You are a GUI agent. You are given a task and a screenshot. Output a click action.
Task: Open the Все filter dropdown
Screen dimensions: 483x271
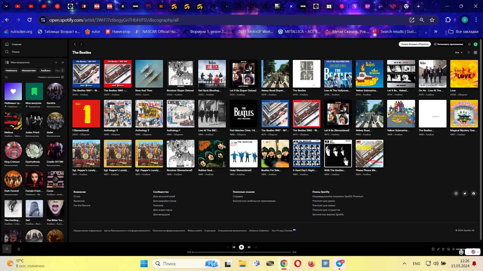pos(459,52)
